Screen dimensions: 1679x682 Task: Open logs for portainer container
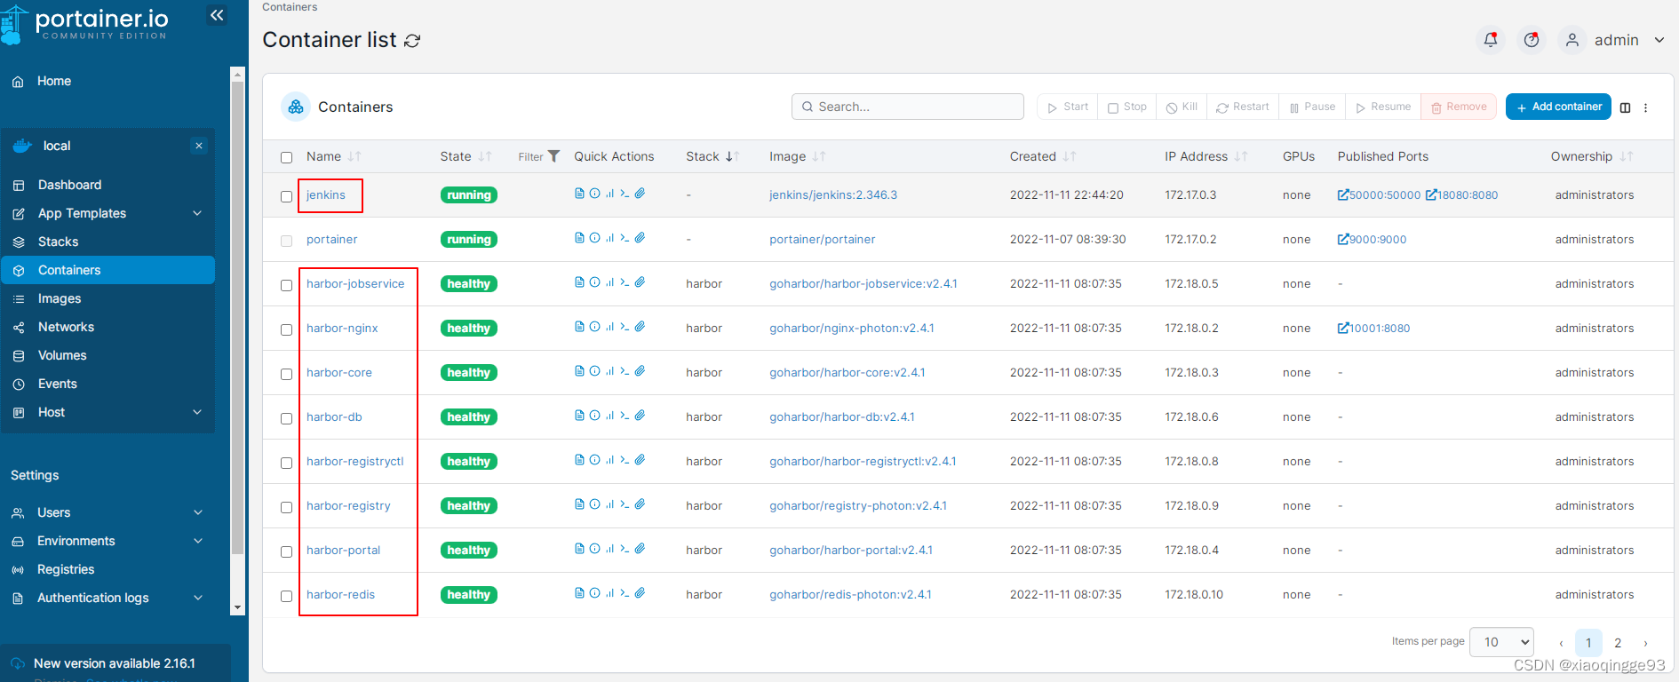579,238
